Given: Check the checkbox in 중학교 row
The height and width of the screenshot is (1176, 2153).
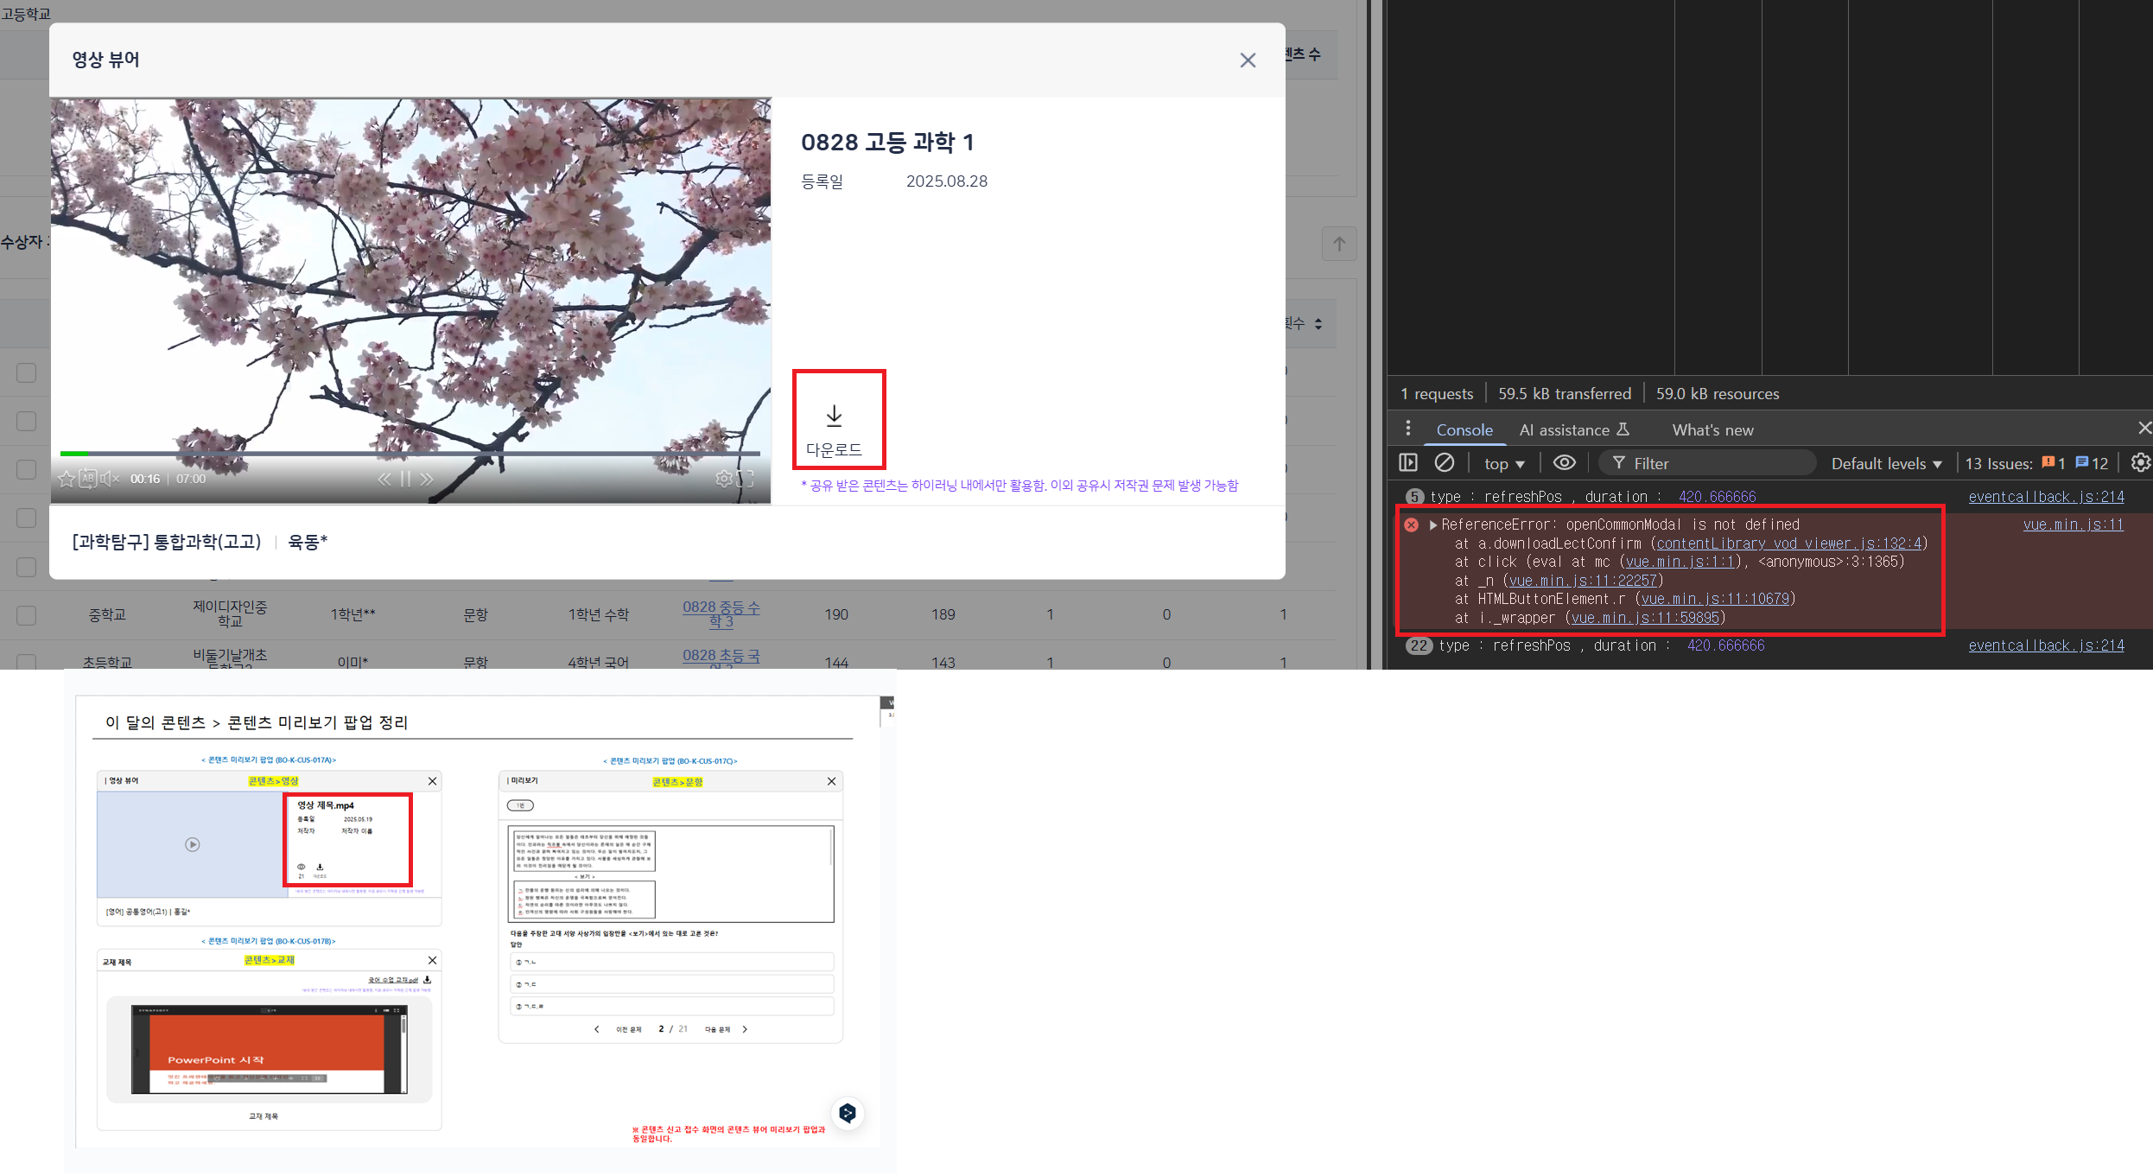Looking at the screenshot, I should [27, 615].
